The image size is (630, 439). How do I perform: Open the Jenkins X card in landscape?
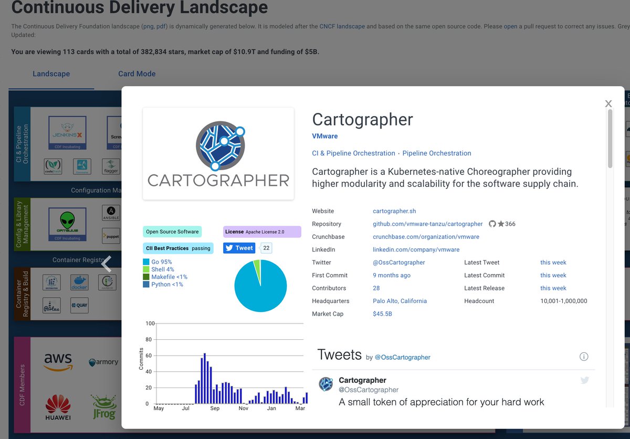point(67,133)
